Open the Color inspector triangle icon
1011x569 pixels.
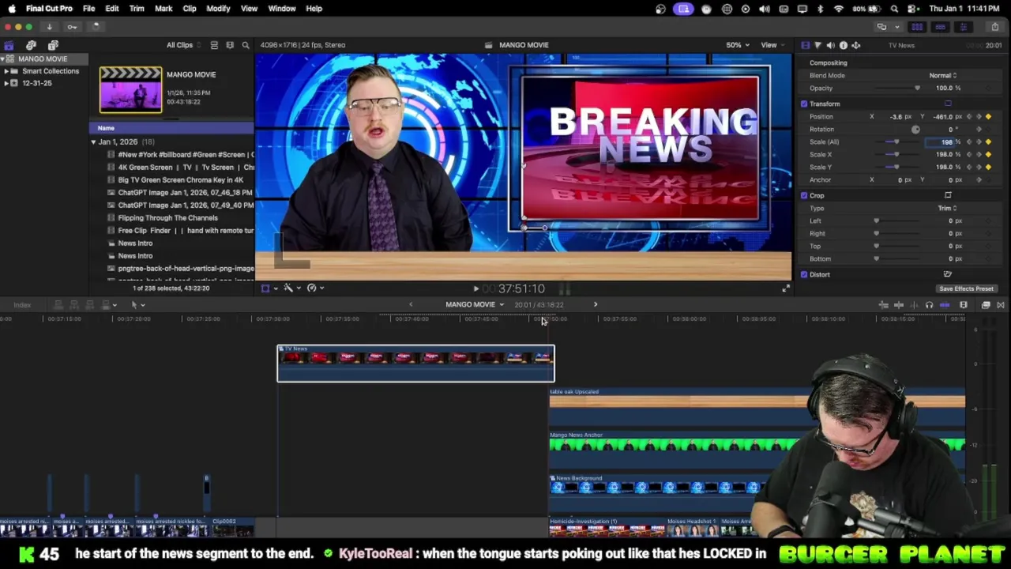pos(817,45)
